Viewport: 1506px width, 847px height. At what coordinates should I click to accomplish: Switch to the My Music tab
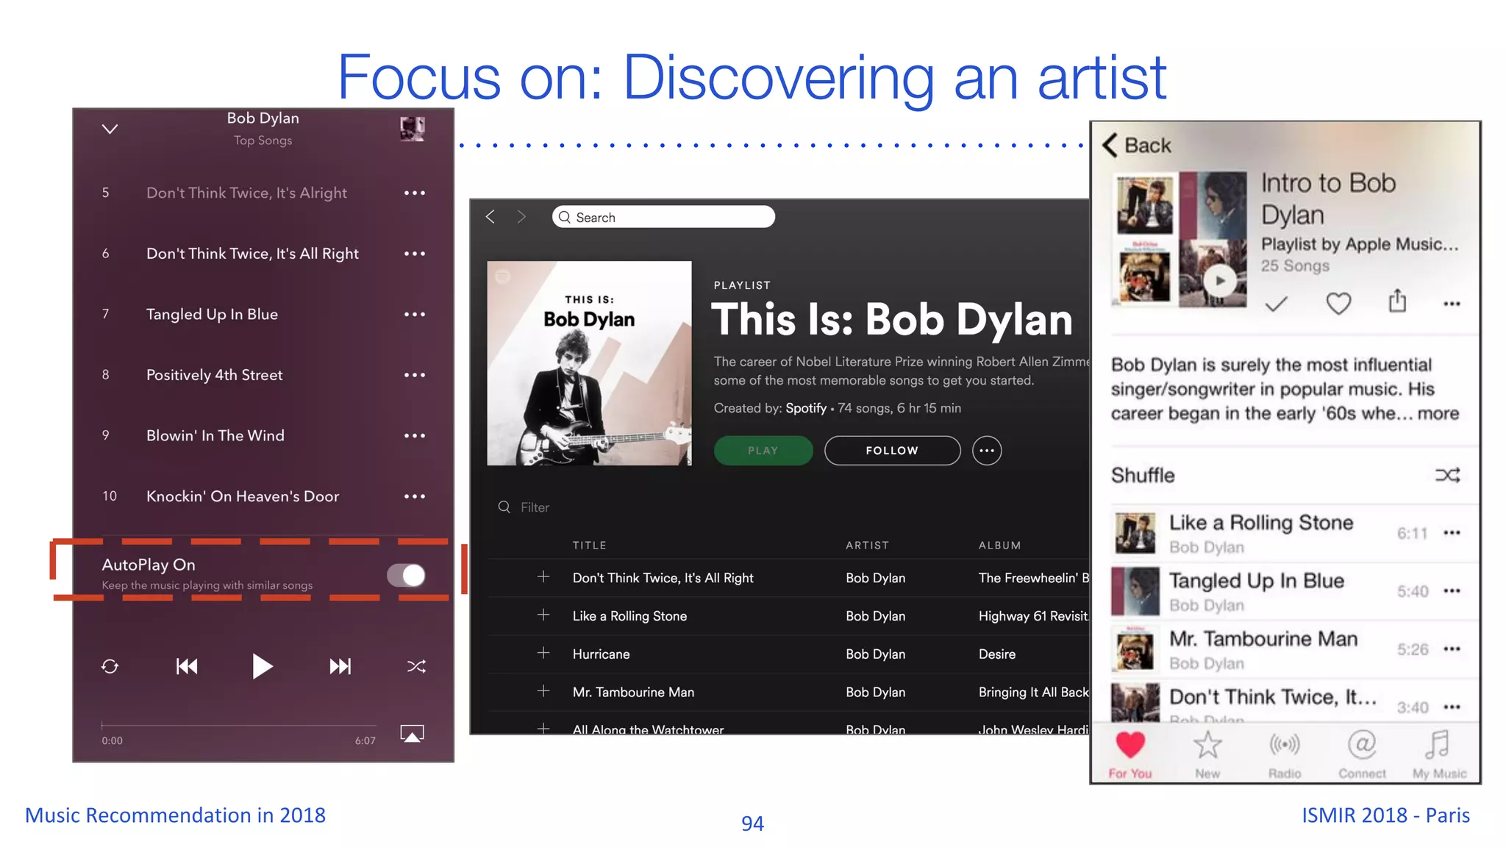(1439, 754)
